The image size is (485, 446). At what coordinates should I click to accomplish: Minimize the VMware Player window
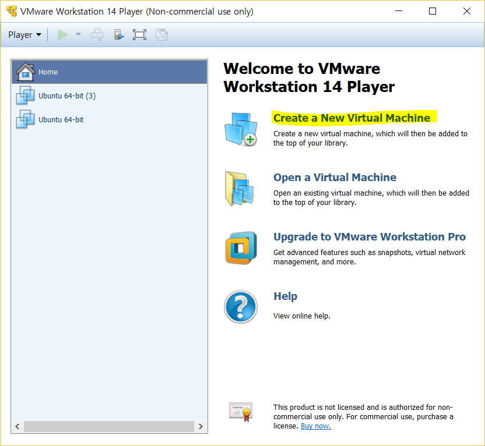point(399,11)
